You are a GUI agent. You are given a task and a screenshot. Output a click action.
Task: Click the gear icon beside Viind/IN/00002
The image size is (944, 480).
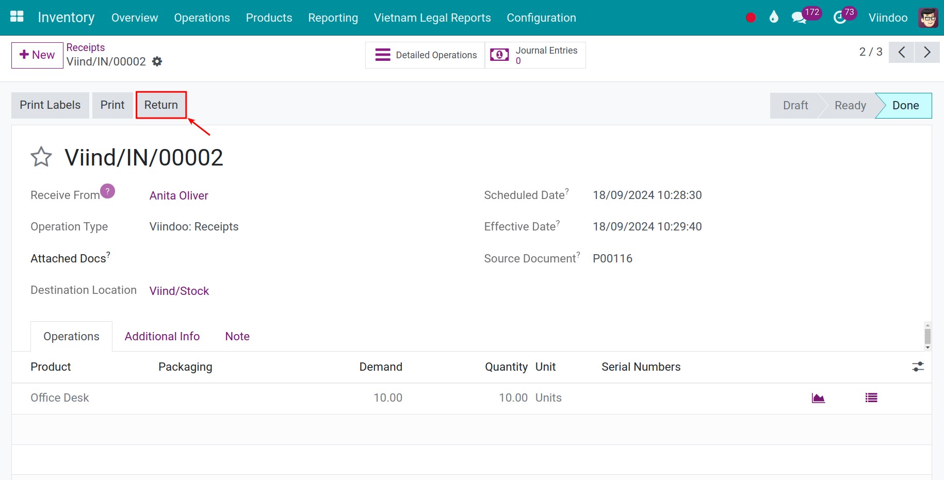tap(157, 61)
